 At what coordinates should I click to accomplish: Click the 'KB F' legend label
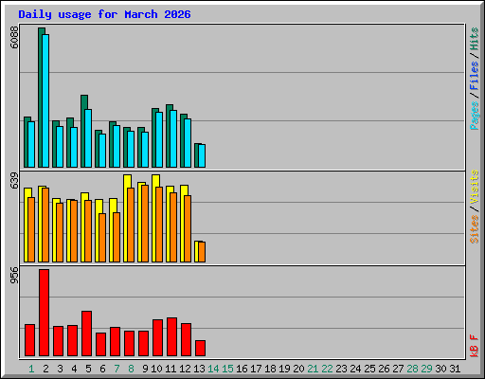[475, 346]
